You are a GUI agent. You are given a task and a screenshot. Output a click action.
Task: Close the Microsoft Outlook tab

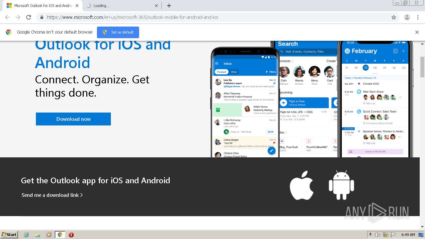coord(77,6)
